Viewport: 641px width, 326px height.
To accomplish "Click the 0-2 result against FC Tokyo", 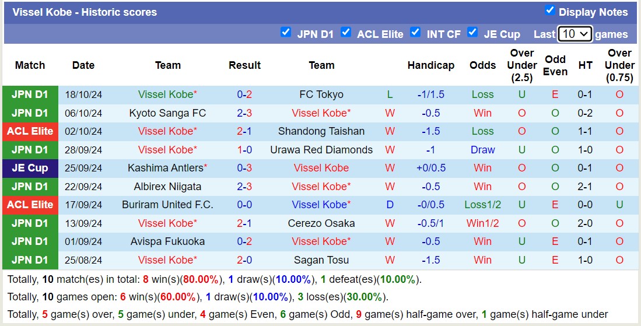I will pyautogui.click(x=244, y=94).
